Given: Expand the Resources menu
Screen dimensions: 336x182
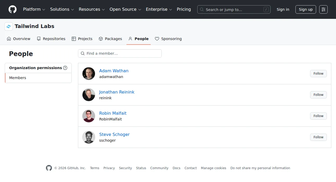Looking at the screenshot, I should pyautogui.click(x=92, y=9).
